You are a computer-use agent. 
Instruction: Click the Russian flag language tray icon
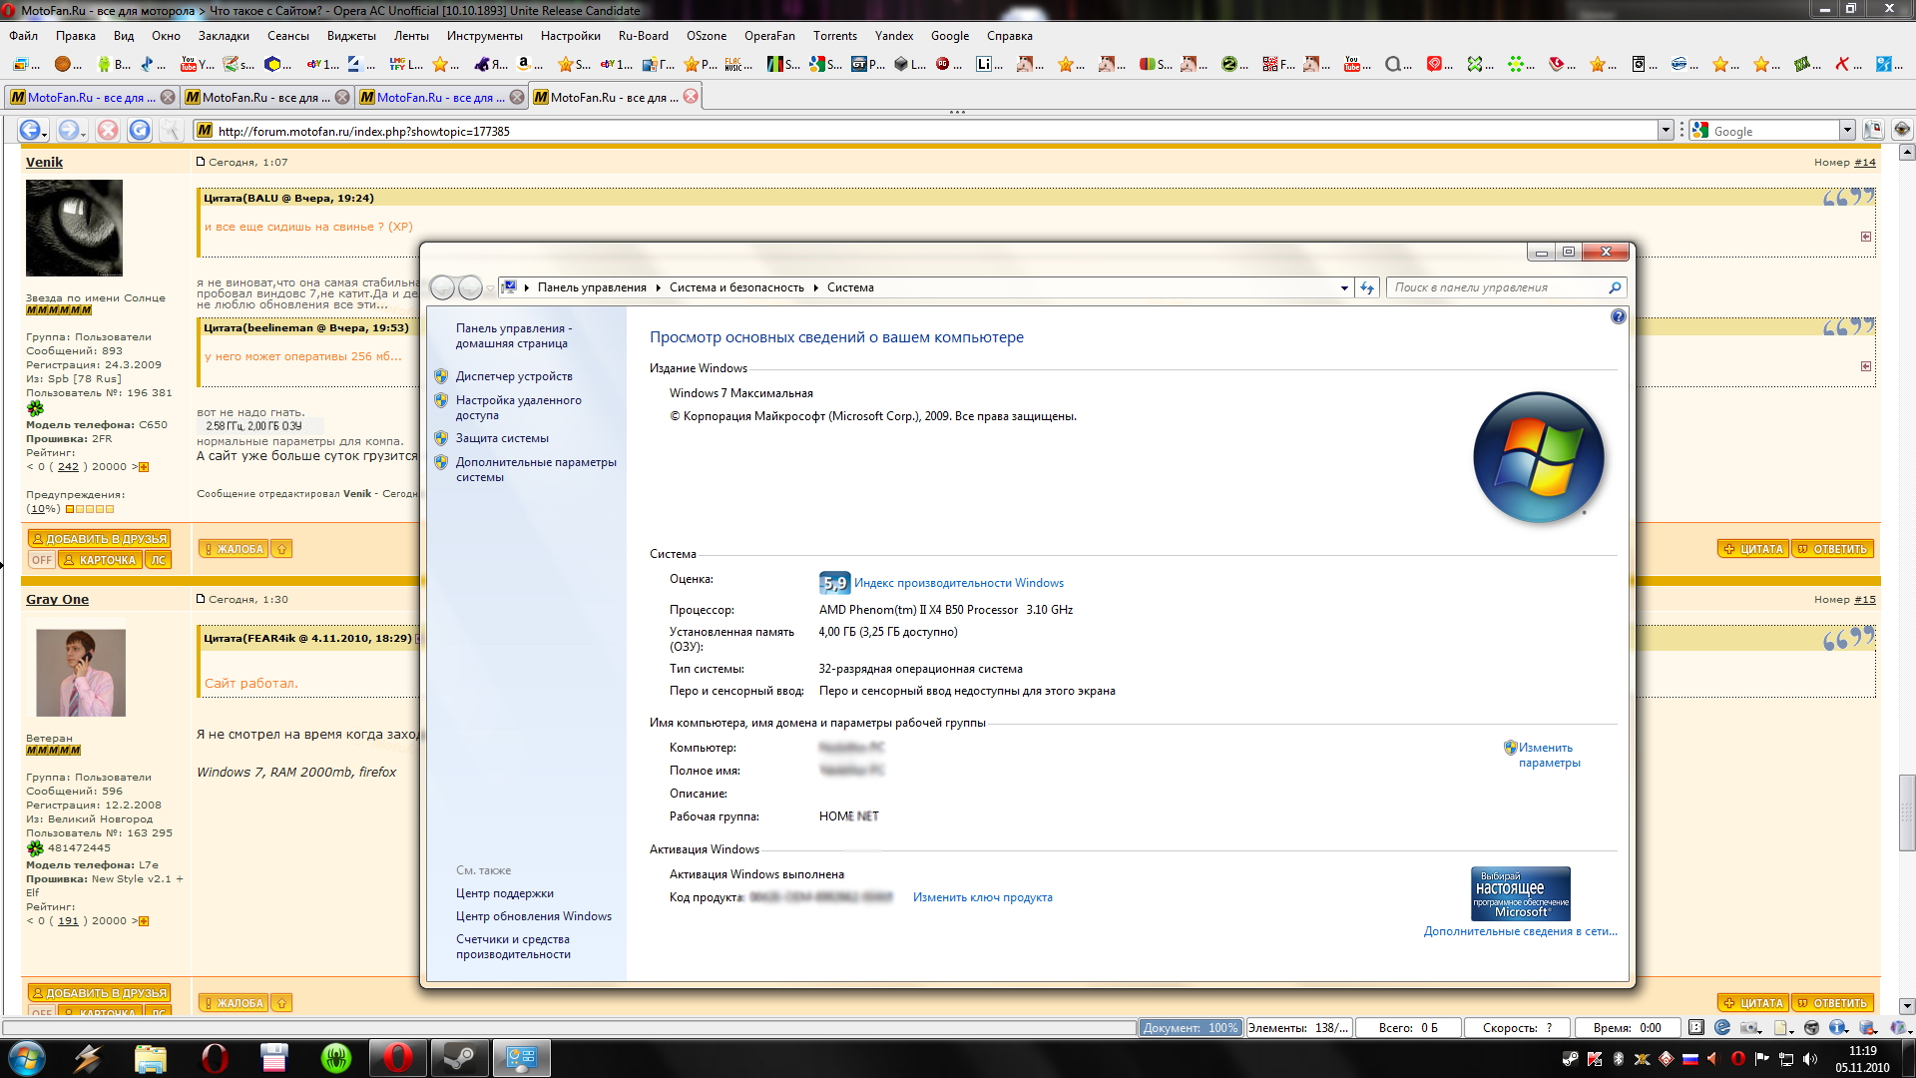(x=1690, y=1059)
